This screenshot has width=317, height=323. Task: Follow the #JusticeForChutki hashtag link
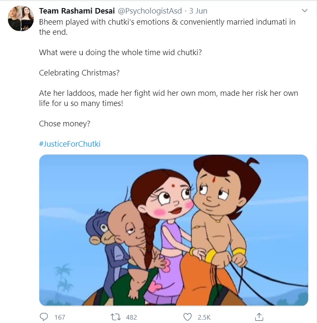pos(70,144)
